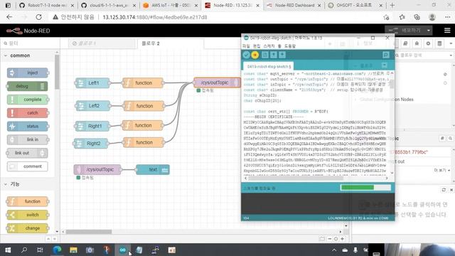Open Microsoft Edge from the taskbar
This screenshot has height=256, width=455.
click(57, 250)
